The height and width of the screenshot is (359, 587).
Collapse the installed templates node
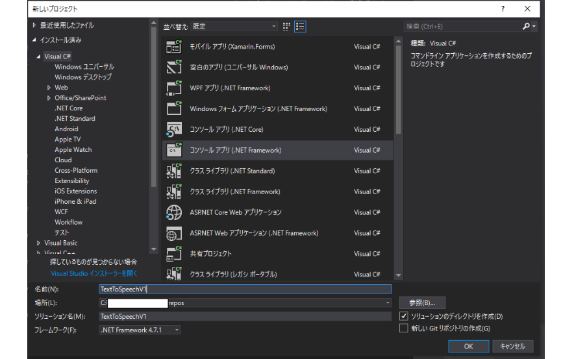[34, 40]
